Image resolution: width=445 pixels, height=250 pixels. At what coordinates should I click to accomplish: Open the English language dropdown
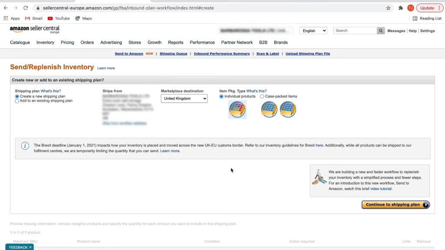click(313, 31)
